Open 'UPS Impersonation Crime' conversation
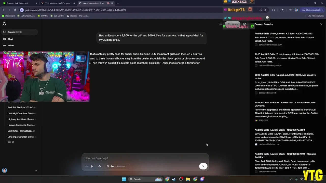Screen dimensions: 326x183 (x=22, y=137)
